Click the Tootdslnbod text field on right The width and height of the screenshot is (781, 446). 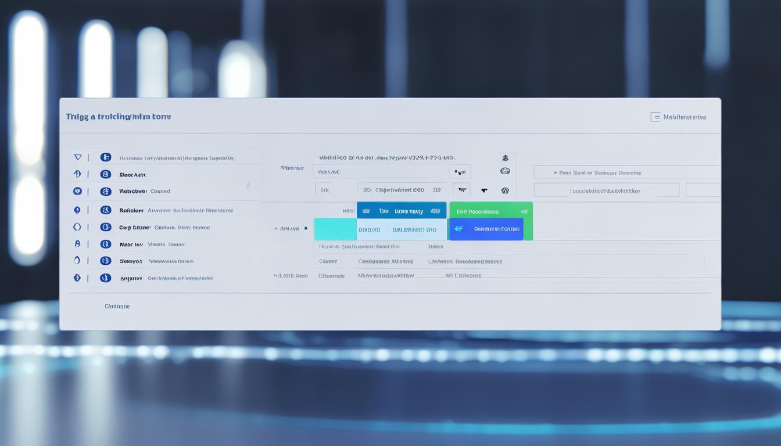(x=606, y=190)
